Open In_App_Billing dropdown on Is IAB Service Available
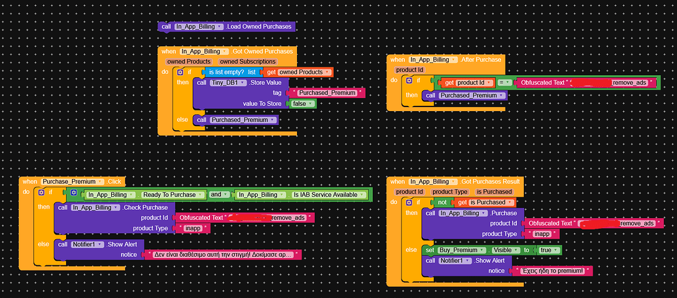This screenshot has width=677, height=298. pyautogui.click(x=261, y=195)
